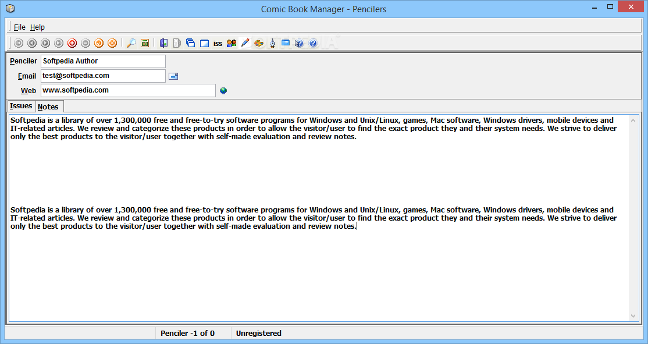Cancel edit with orange X icon
This screenshot has height=344, width=648.
tap(112, 43)
